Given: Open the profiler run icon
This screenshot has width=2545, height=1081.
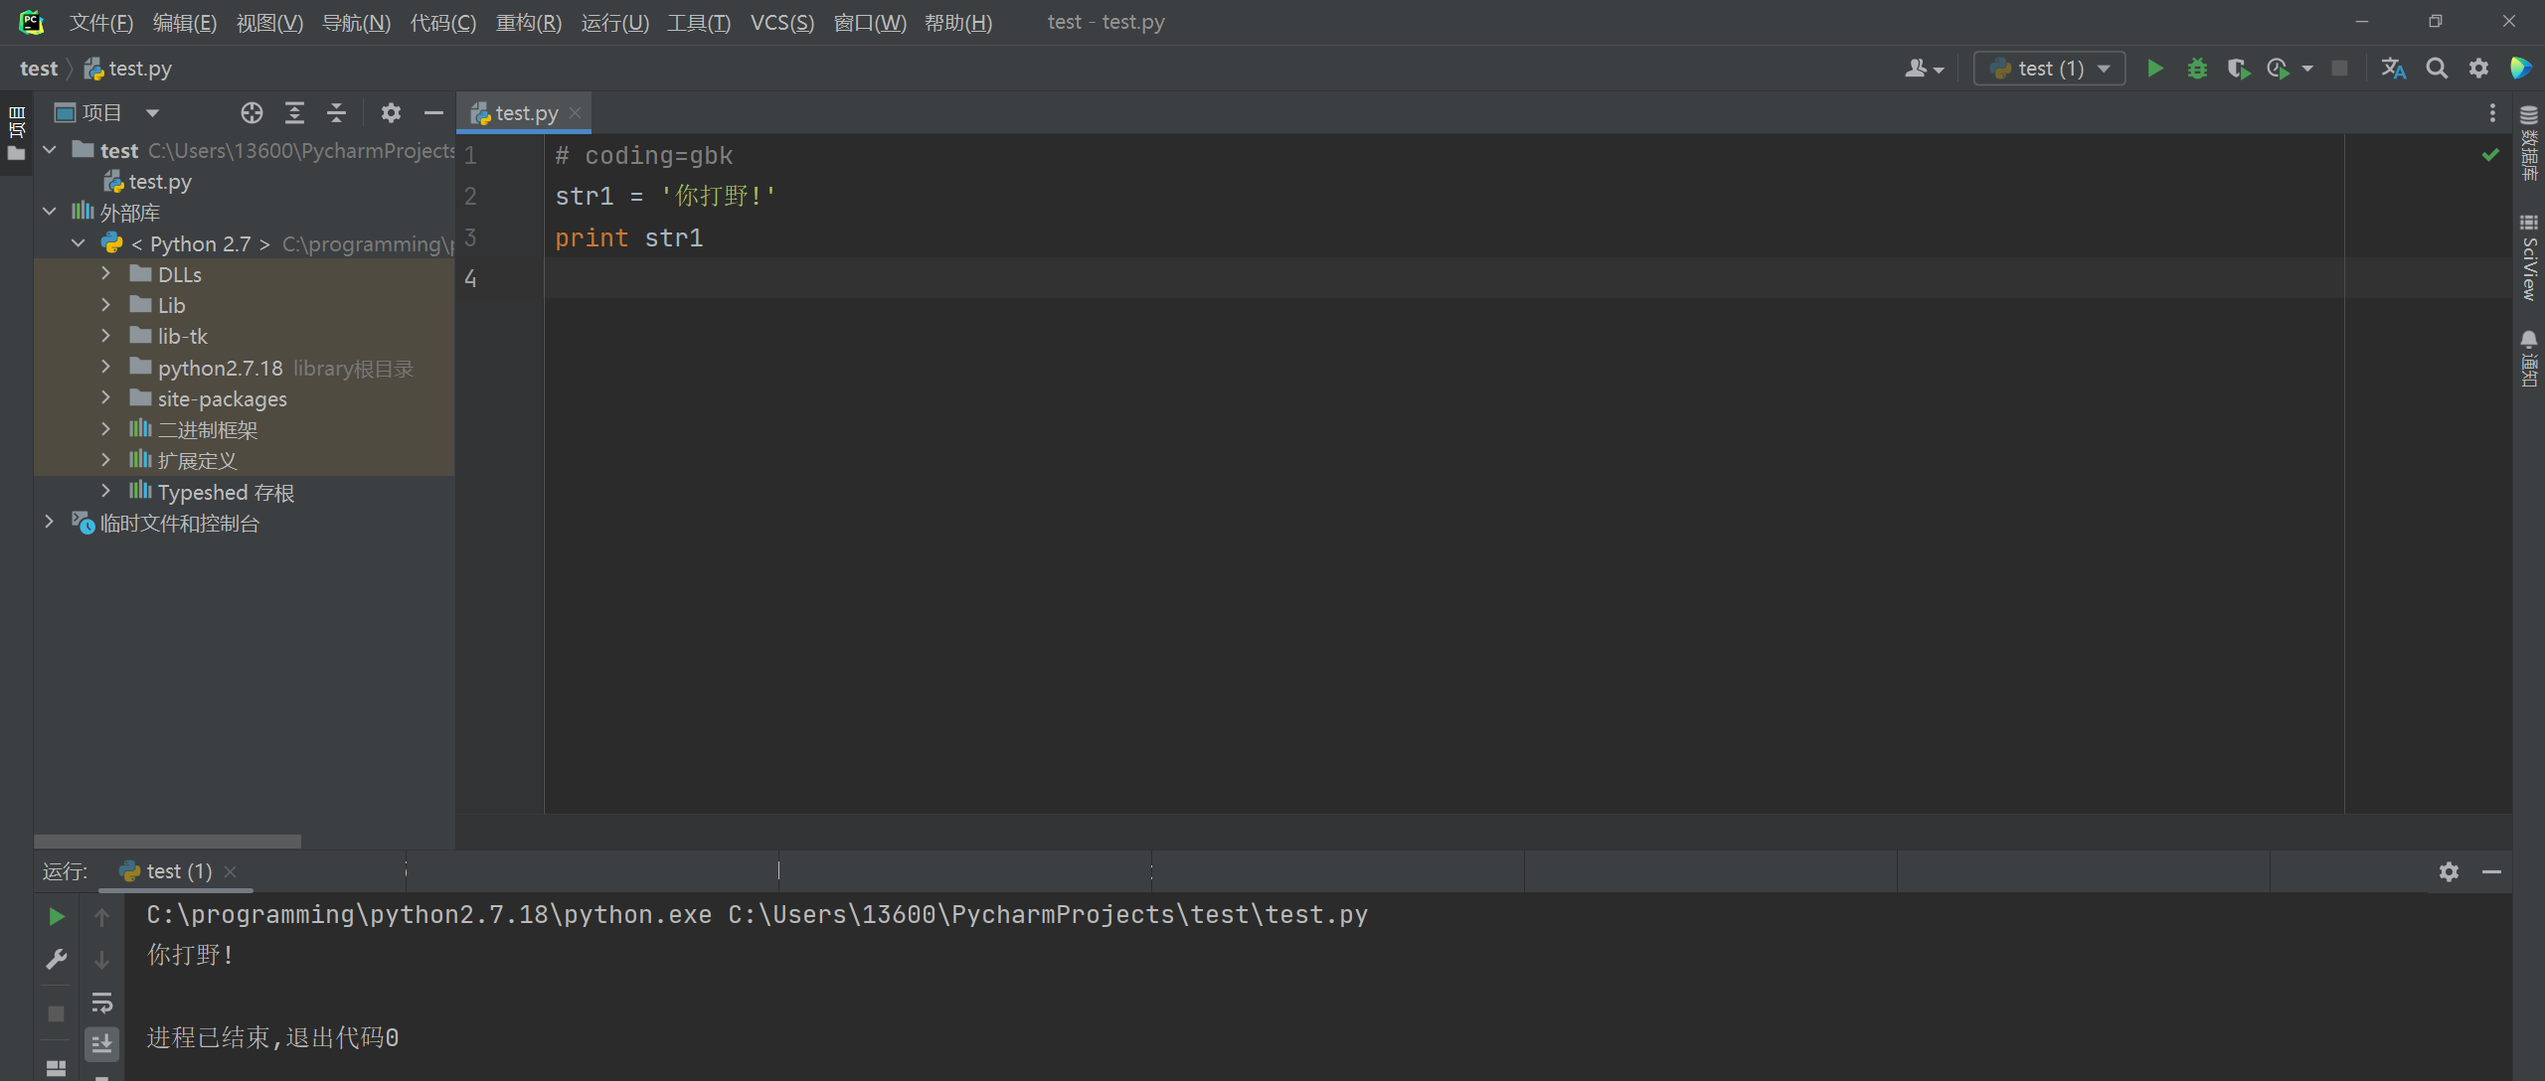Looking at the screenshot, I should 2278,69.
